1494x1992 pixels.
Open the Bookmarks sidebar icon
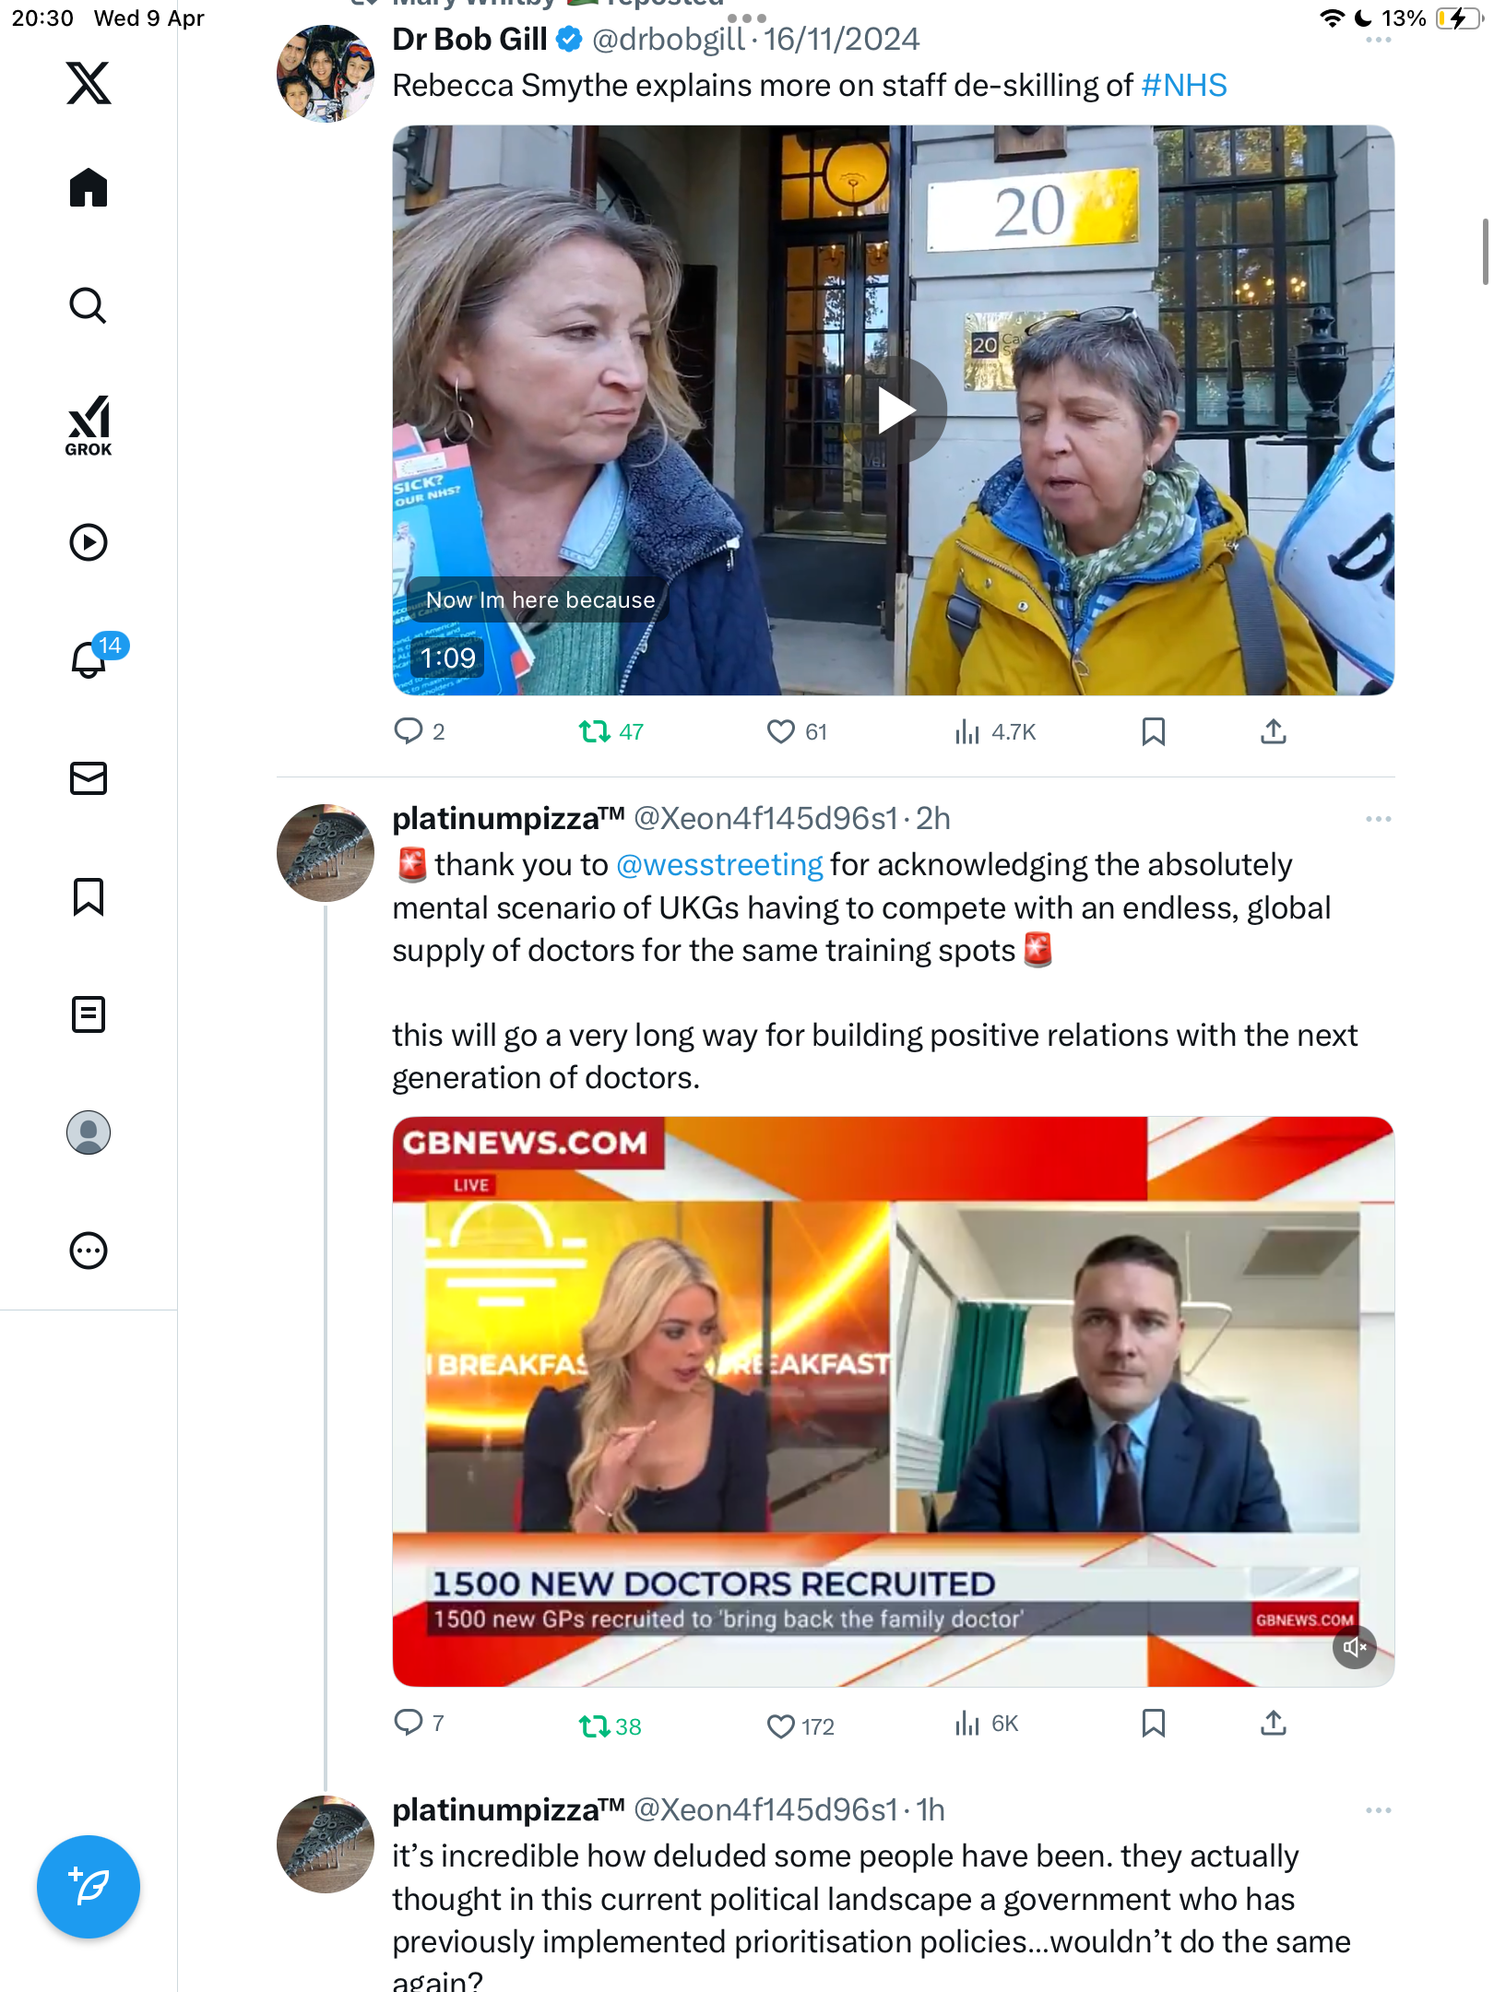click(89, 896)
